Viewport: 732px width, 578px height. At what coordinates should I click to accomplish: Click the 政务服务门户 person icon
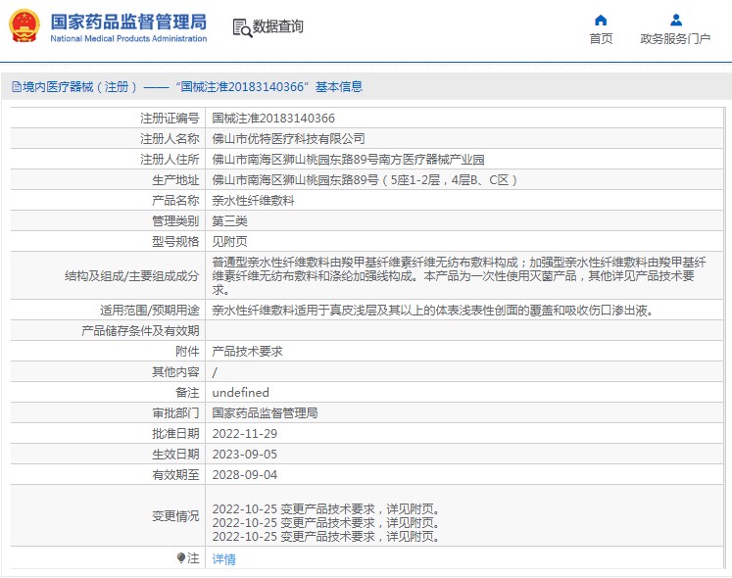[675, 20]
